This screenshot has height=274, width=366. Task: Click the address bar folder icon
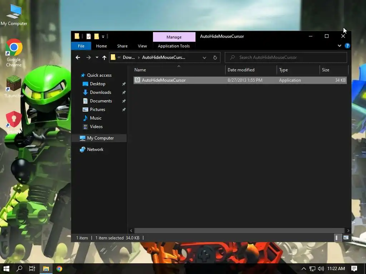113,57
